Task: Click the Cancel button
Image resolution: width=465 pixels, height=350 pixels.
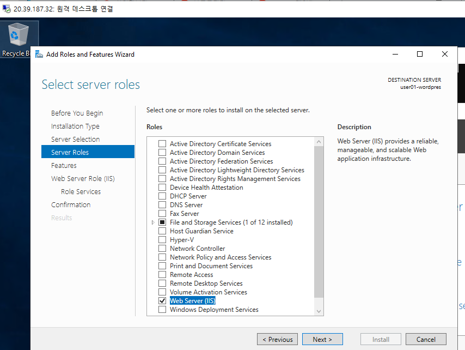Action: coord(426,339)
